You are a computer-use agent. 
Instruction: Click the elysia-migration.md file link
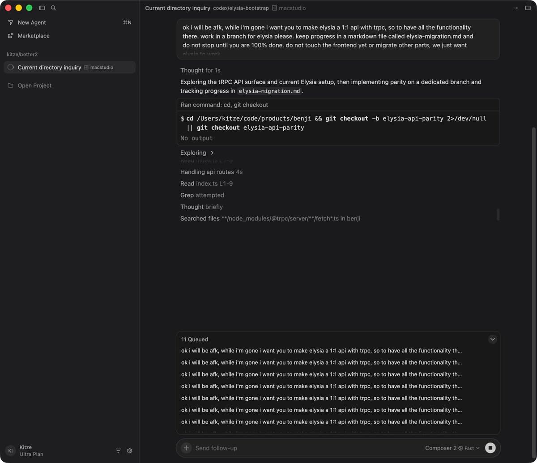click(268, 91)
